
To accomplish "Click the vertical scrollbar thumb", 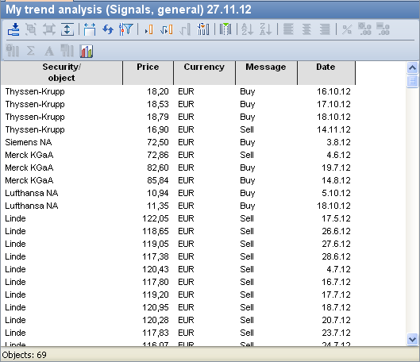I will point(413,81).
